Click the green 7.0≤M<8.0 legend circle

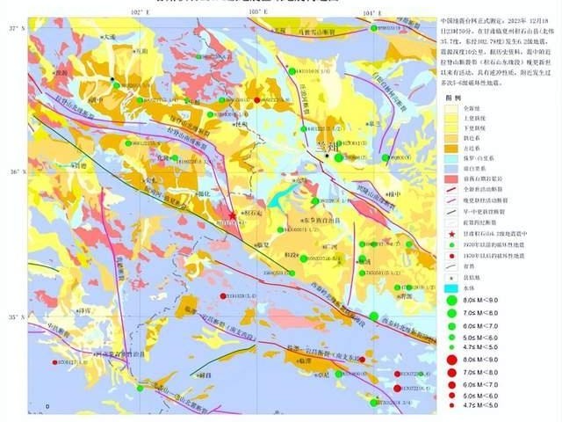(450, 311)
